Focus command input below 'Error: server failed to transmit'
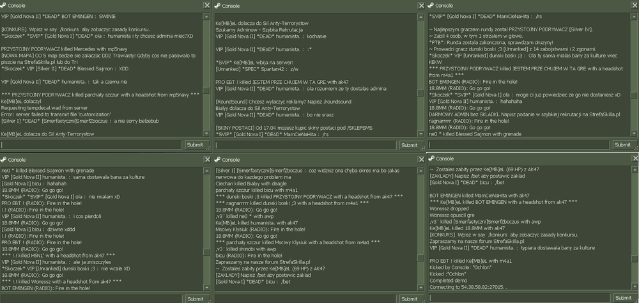639x303 pixels. coord(91,144)
